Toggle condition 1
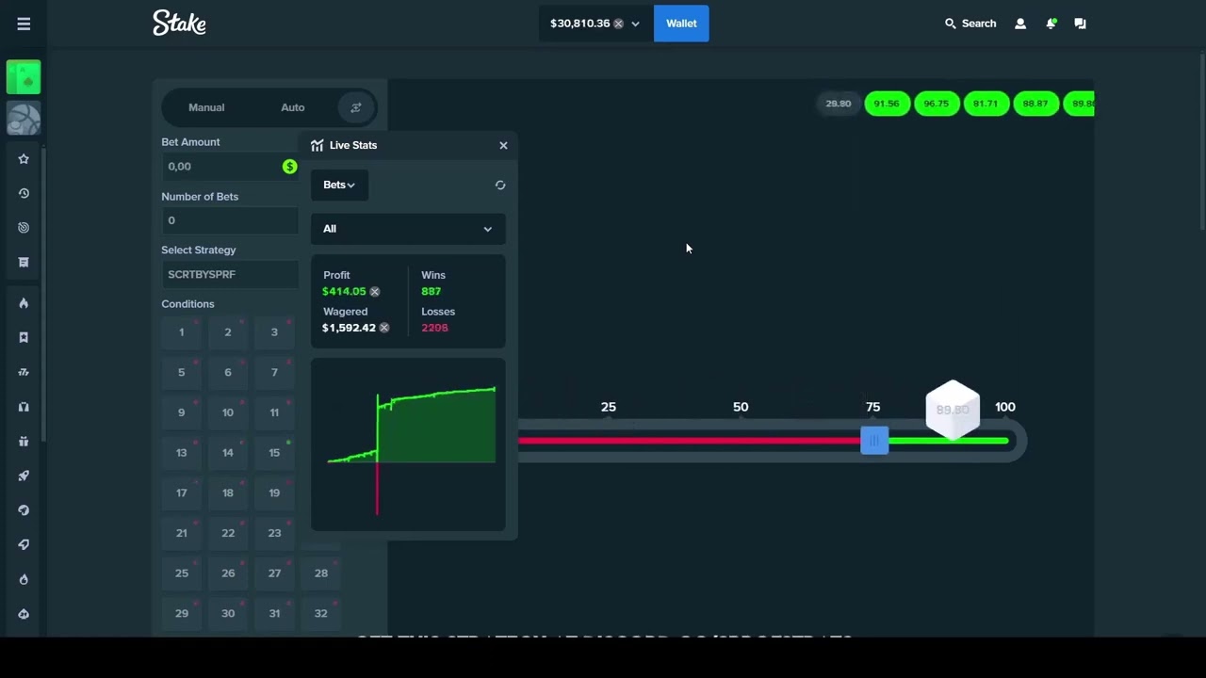This screenshot has width=1206, height=678. (x=182, y=332)
